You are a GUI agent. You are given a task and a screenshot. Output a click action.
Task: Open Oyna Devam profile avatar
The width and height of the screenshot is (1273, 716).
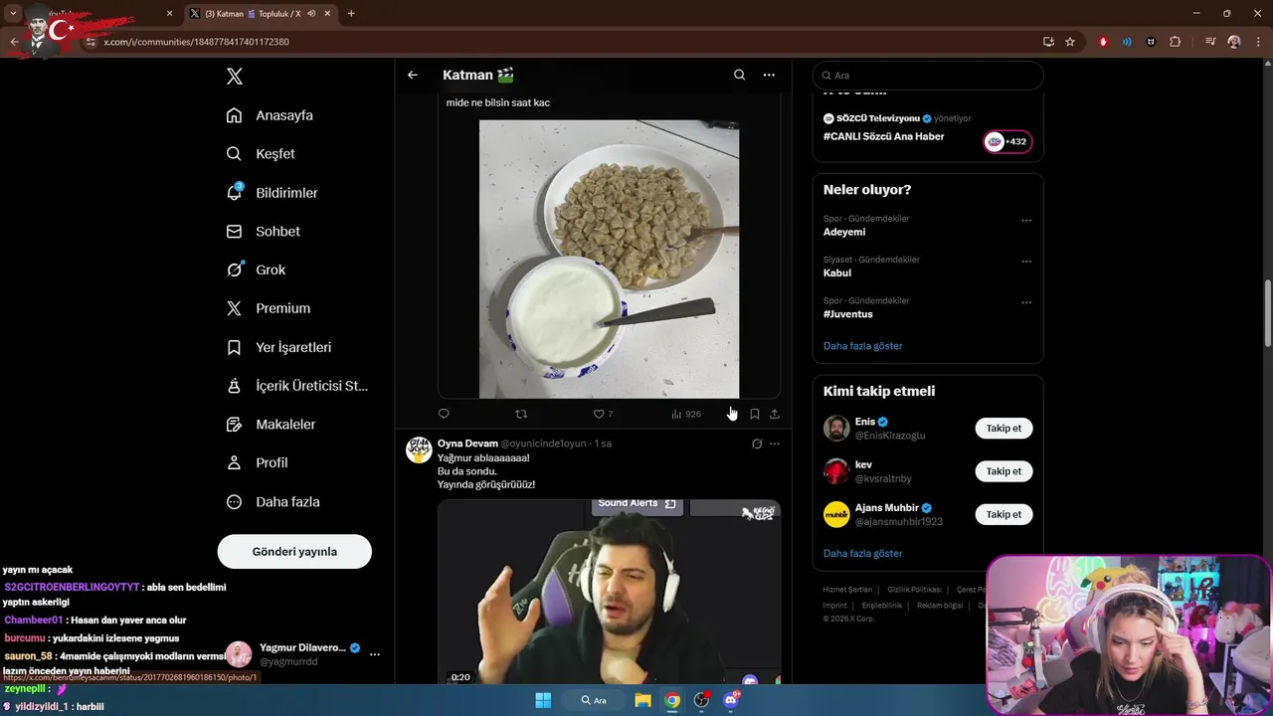click(x=419, y=450)
